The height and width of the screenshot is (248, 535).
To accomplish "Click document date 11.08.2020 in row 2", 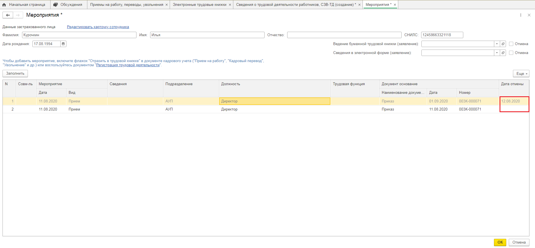I will [x=442, y=109].
